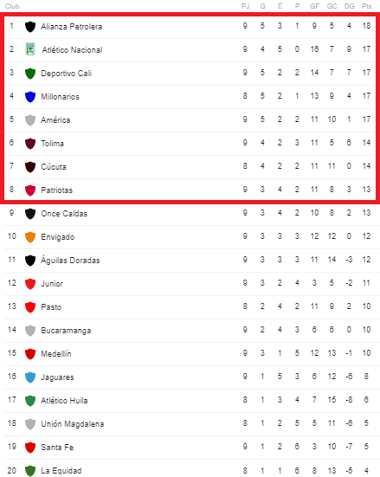Click the Pts column header
380x477 pixels.
click(x=367, y=6)
